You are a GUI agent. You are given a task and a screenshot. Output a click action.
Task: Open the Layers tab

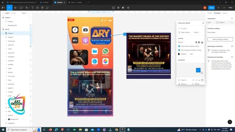tap(7, 13)
